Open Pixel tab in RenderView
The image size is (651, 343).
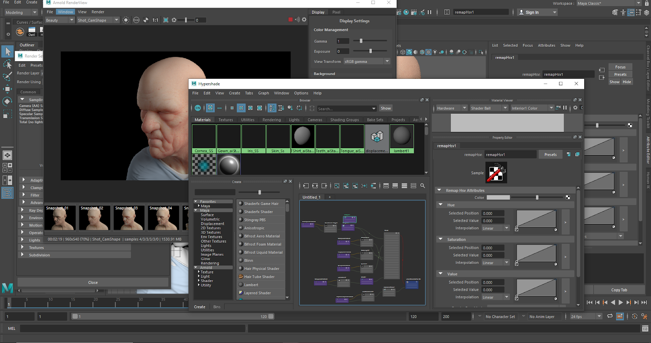pyautogui.click(x=336, y=12)
